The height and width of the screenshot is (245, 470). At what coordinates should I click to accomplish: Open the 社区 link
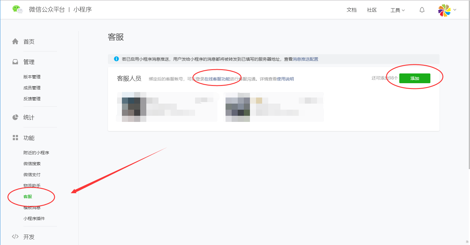(372, 10)
